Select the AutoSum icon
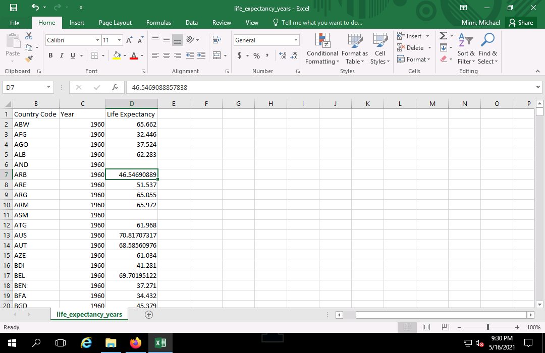The height and width of the screenshot is (353, 545). coord(443,36)
